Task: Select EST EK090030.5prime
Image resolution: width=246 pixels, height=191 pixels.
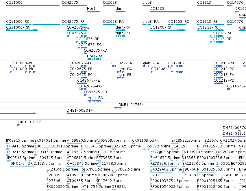Action: [62, 187]
